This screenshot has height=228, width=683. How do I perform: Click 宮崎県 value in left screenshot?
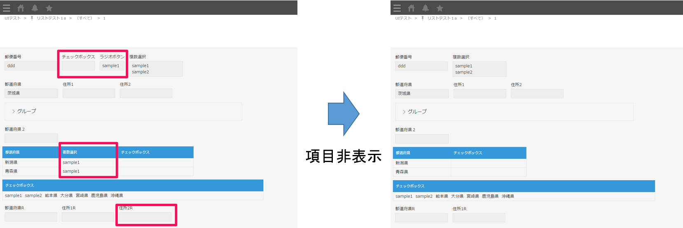tap(82, 195)
